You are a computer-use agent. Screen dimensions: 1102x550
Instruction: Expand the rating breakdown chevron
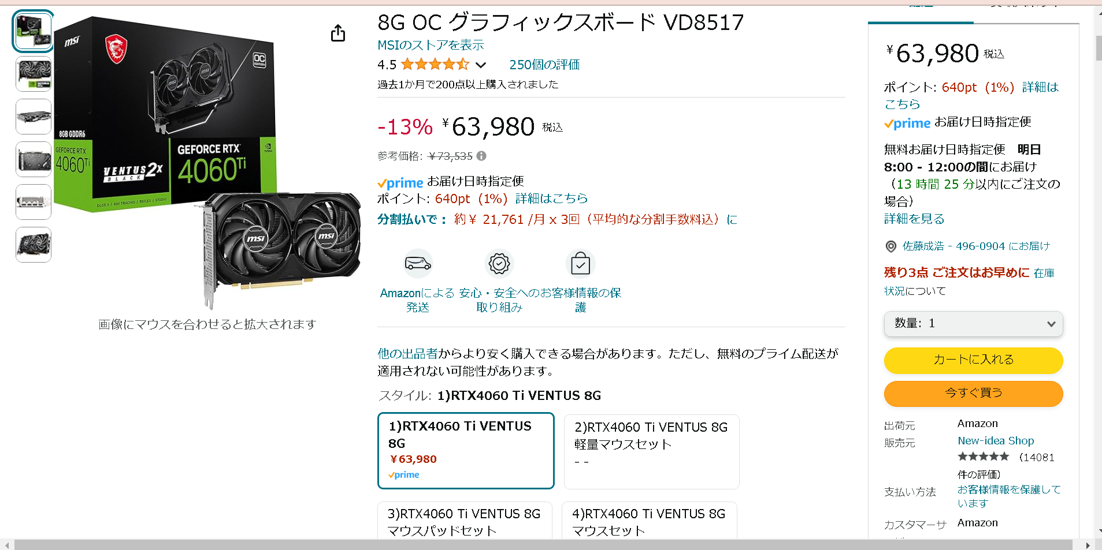click(x=481, y=65)
